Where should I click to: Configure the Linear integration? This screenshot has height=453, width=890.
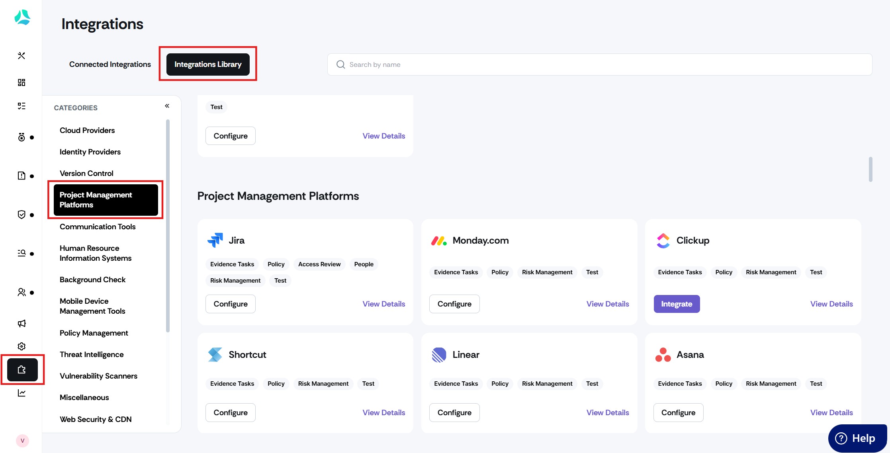(x=454, y=412)
